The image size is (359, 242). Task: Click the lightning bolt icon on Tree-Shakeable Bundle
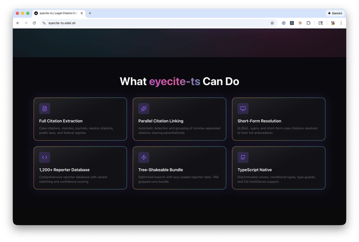(144, 157)
